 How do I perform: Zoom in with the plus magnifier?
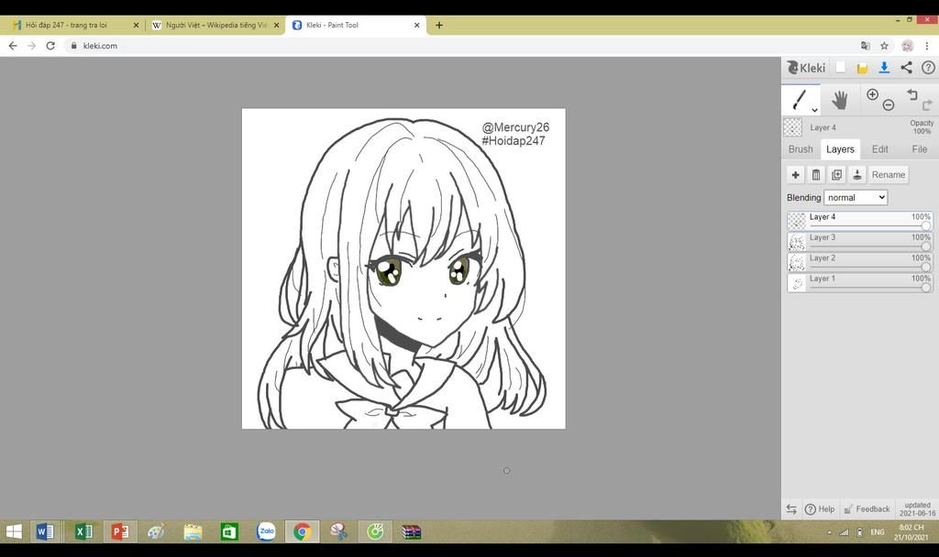(x=873, y=94)
